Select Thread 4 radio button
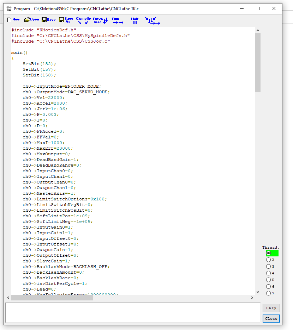293x330 pixels. point(269,273)
